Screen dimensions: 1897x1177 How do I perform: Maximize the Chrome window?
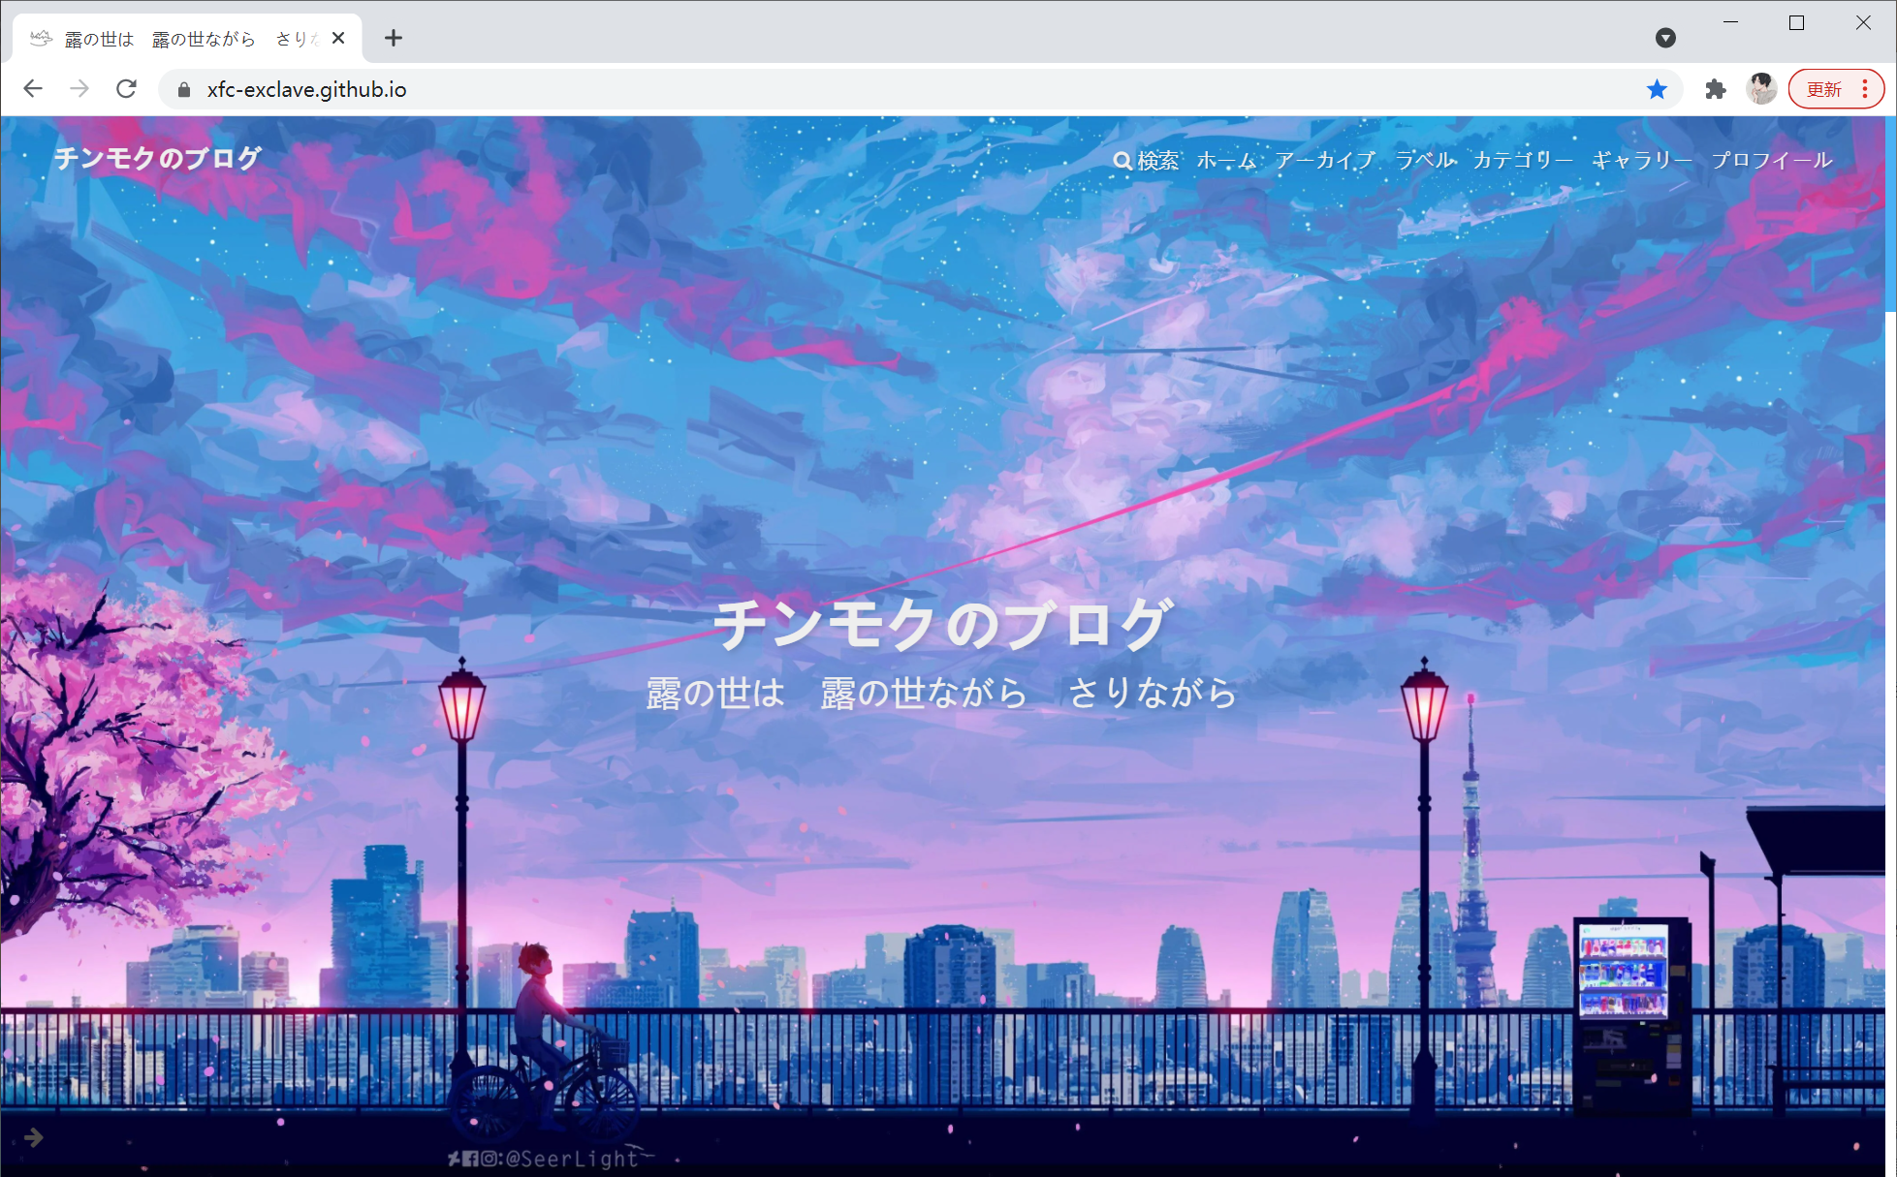(1796, 22)
